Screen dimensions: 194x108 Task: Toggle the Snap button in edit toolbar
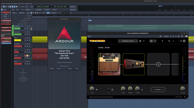coord(48,13)
